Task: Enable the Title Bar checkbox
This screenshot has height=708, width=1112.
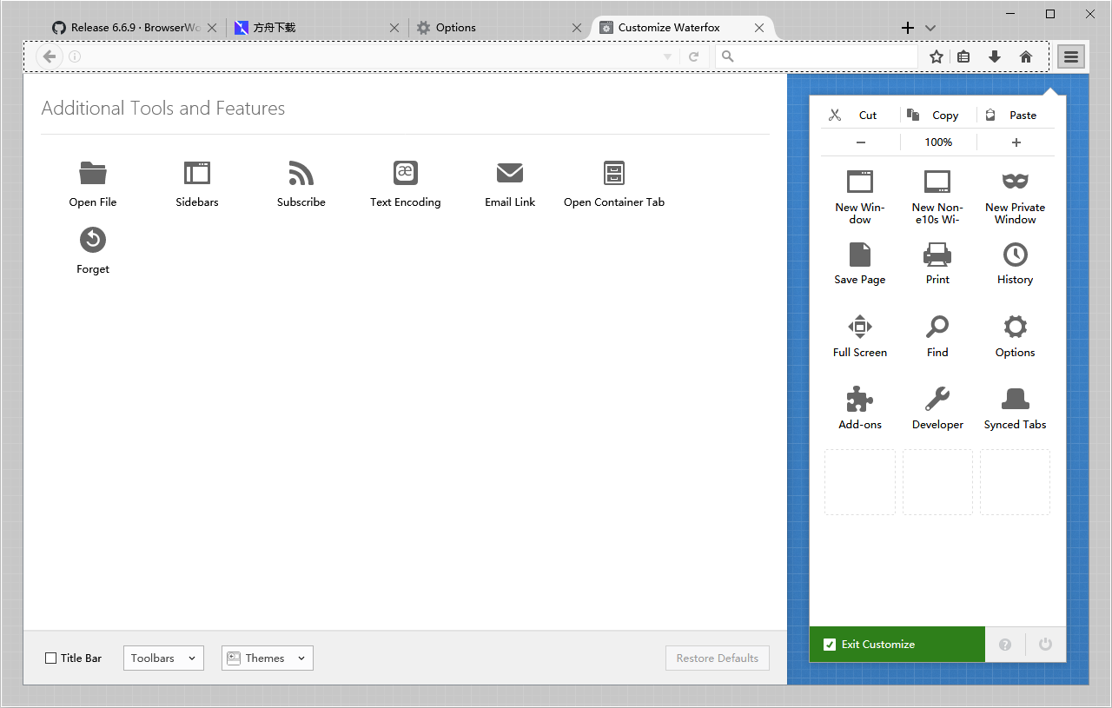Action: click(x=50, y=658)
